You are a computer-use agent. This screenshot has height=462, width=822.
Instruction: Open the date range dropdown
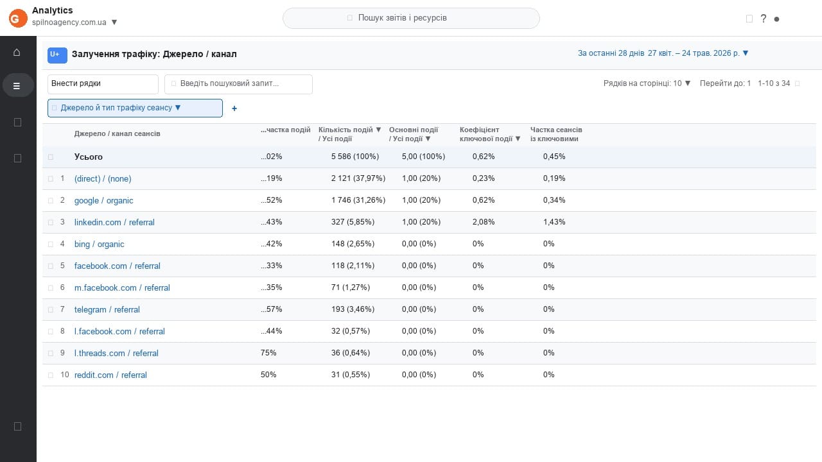pyautogui.click(x=663, y=53)
